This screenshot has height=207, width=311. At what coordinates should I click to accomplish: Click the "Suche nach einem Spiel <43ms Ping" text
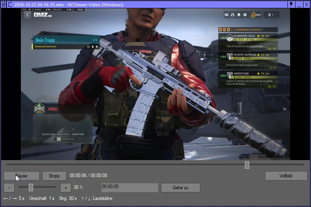tap(63, 134)
